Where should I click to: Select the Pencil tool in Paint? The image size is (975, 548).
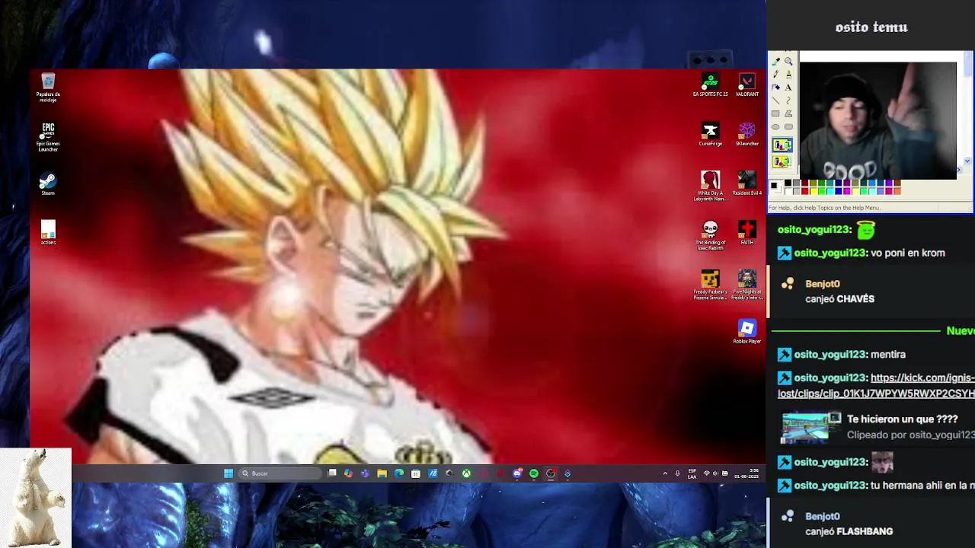click(775, 74)
